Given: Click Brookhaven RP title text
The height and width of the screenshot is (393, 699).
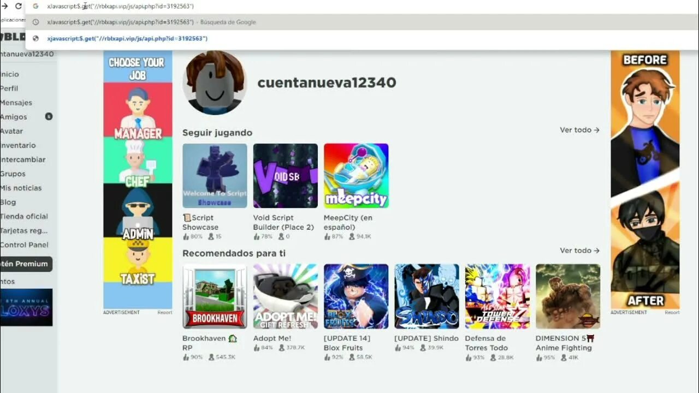Looking at the screenshot, I should [x=210, y=343].
